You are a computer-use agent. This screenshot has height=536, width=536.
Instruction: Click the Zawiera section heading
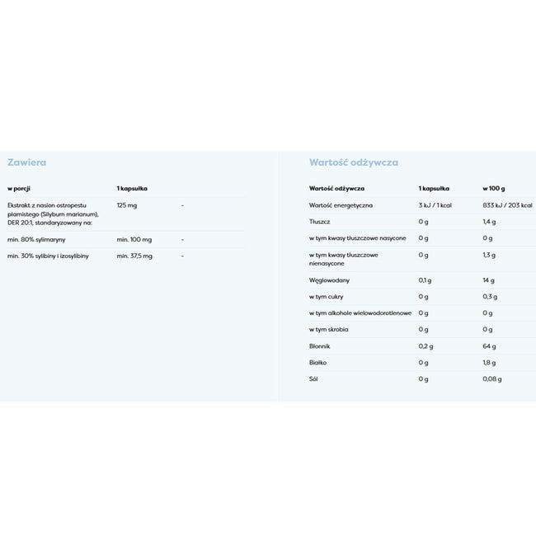pos(26,162)
